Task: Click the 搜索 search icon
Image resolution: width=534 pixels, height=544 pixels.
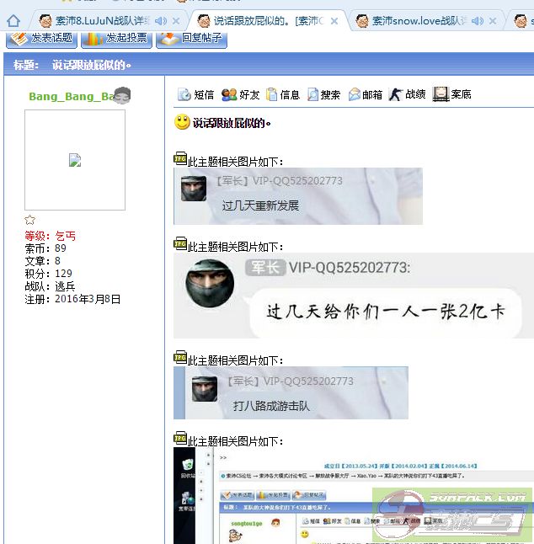Action: point(312,95)
